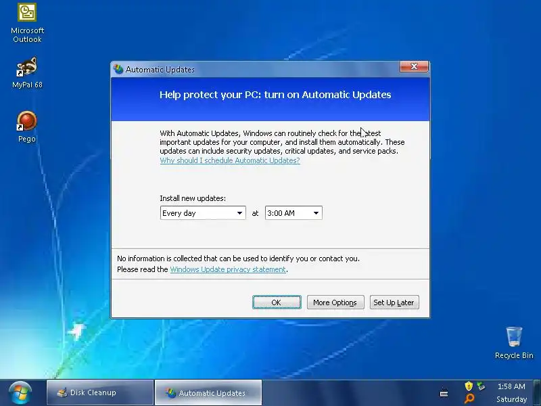541x406 pixels.
Task: Open the Windows Update privacy statement link
Action: [x=228, y=269]
